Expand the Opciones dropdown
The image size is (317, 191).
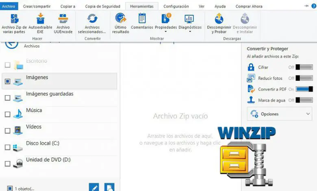(279, 114)
